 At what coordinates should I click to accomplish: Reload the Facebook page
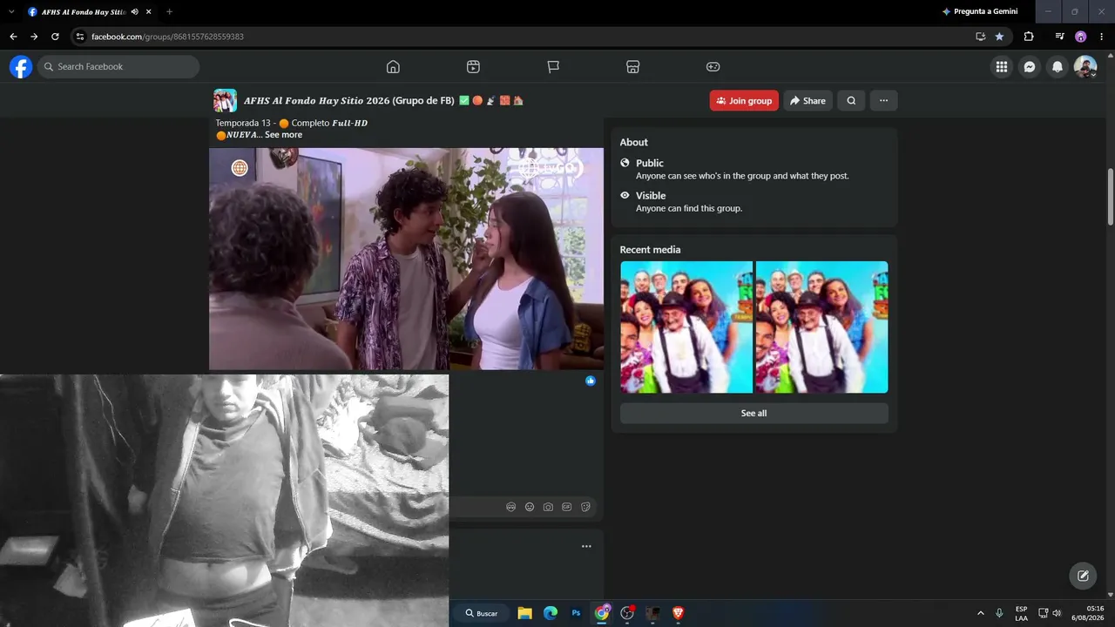pyautogui.click(x=55, y=37)
